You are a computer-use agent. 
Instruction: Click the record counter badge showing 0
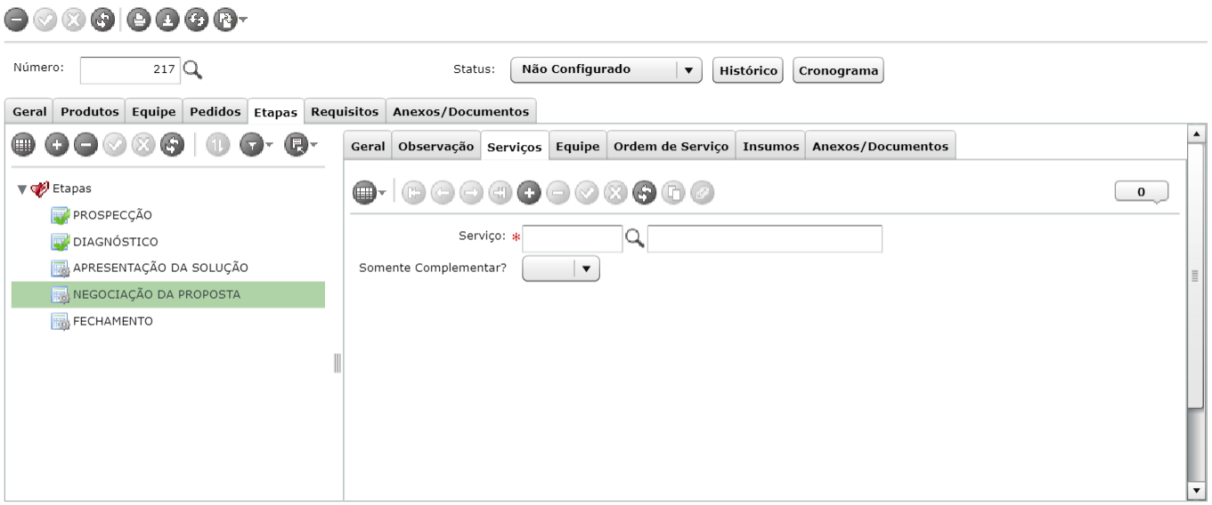tap(1141, 191)
